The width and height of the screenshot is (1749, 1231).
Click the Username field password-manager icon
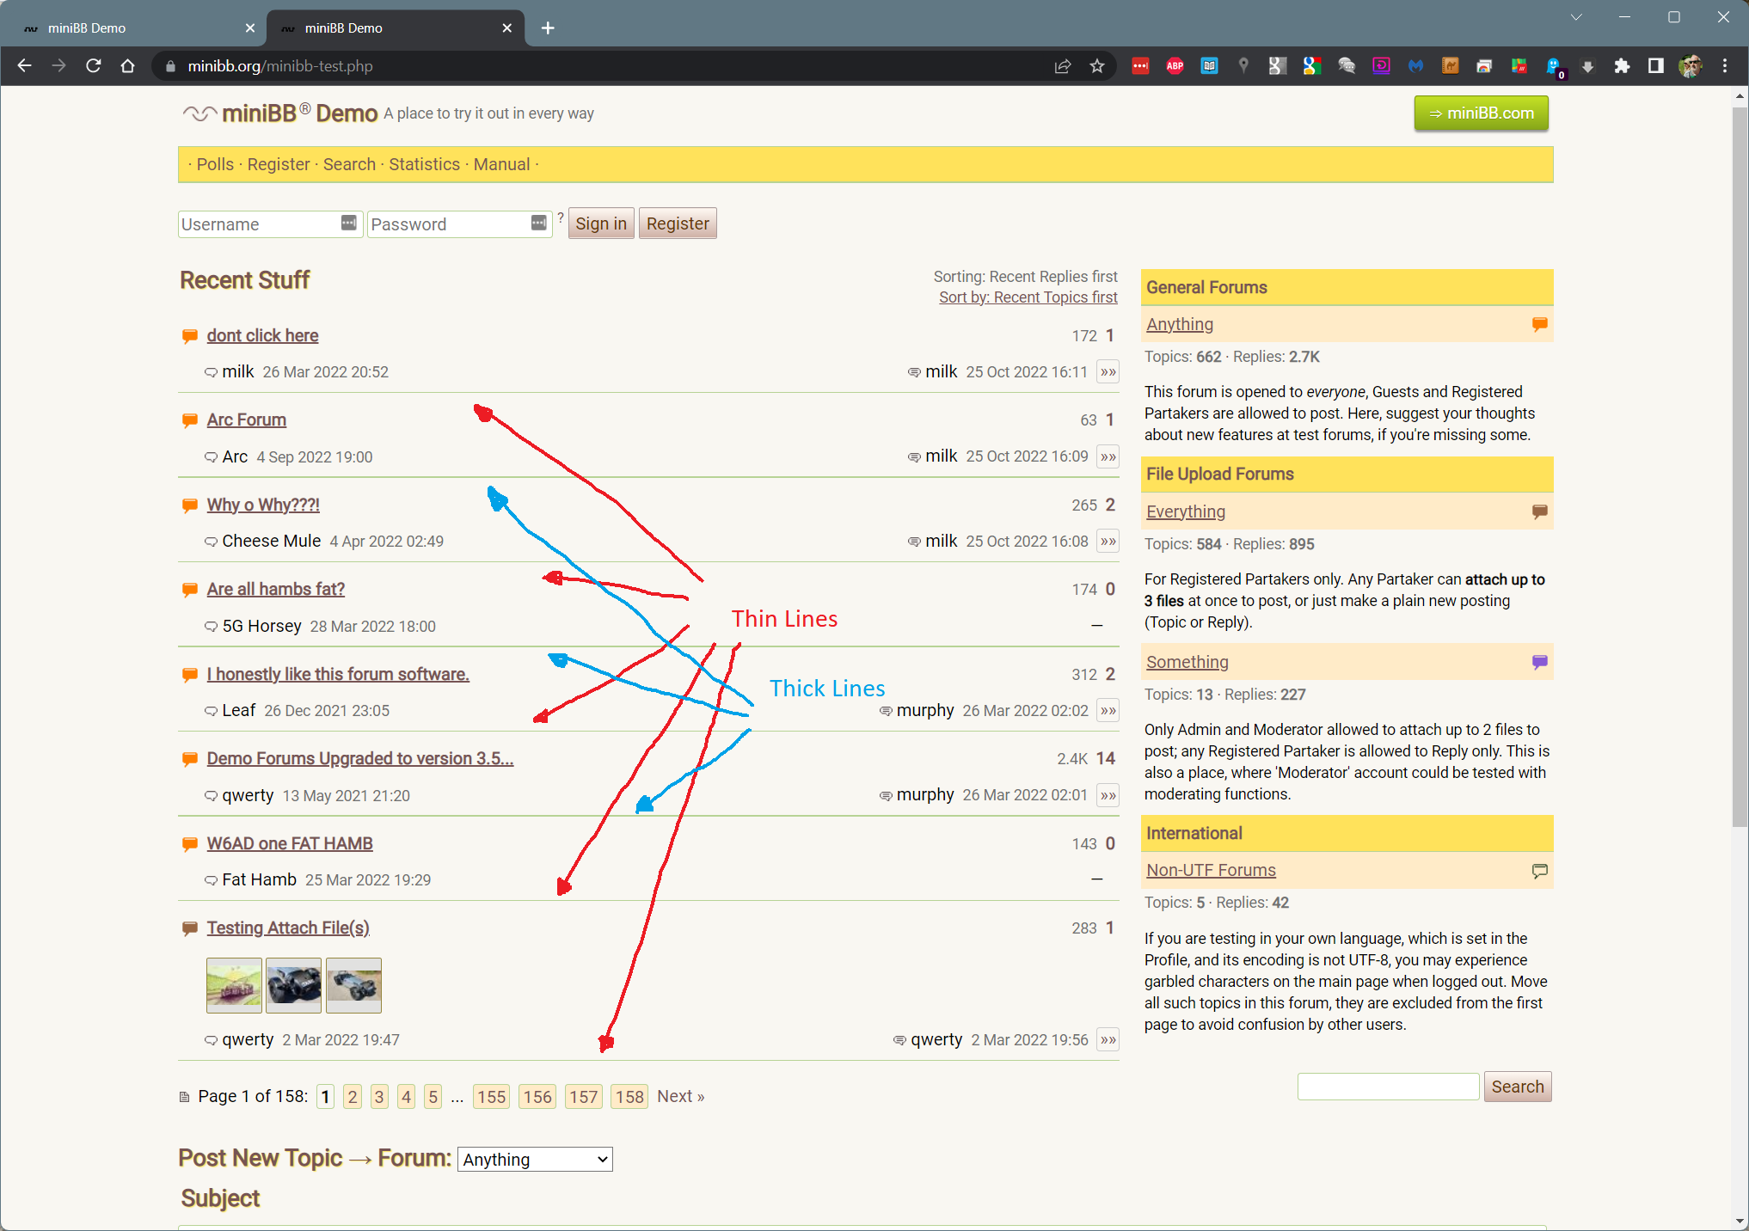(x=348, y=223)
